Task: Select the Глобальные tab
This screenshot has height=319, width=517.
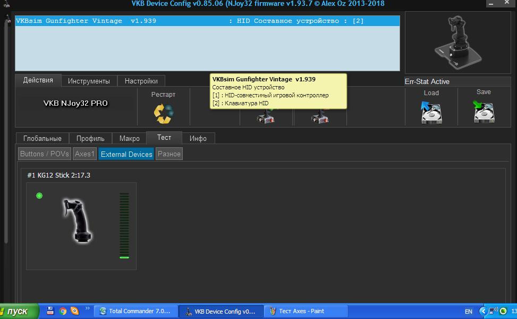Action: tap(43, 138)
